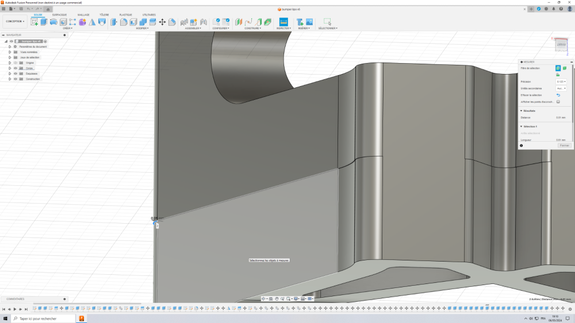Open the Maillage tab
This screenshot has width=575, height=323.
click(83, 15)
